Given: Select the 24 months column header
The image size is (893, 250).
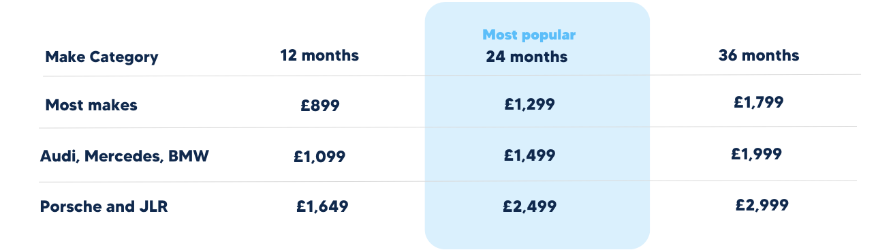Looking at the screenshot, I should [527, 57].
